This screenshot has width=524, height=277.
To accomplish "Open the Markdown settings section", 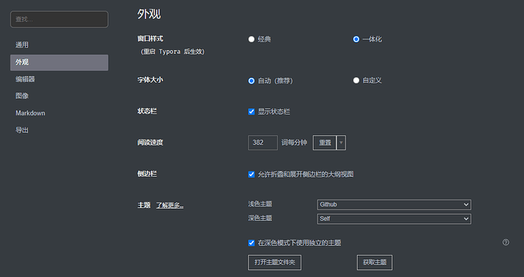I will pyautogui.click(x=59, y=113).
